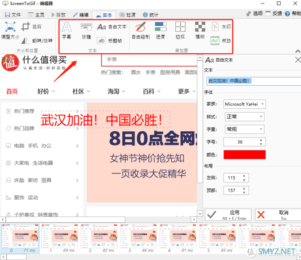Switch to the 主页 home tab
Screen dimensions: 301x260
pyautogui.click(x=36, y=15)
